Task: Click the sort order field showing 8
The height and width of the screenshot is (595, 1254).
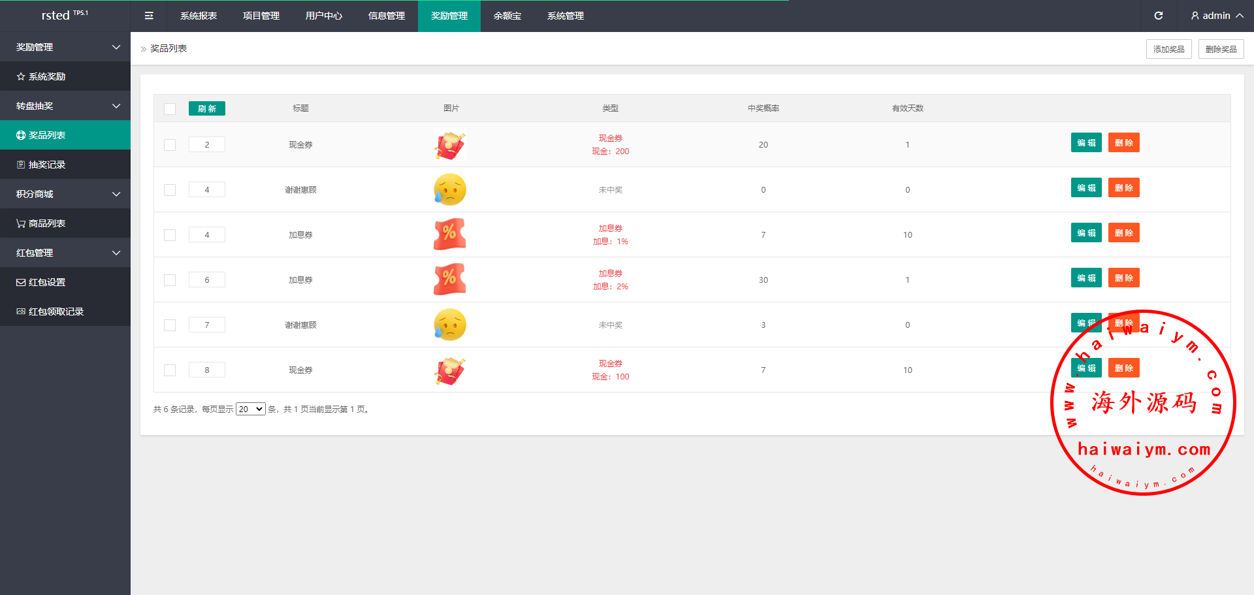Action: (207, 370)
